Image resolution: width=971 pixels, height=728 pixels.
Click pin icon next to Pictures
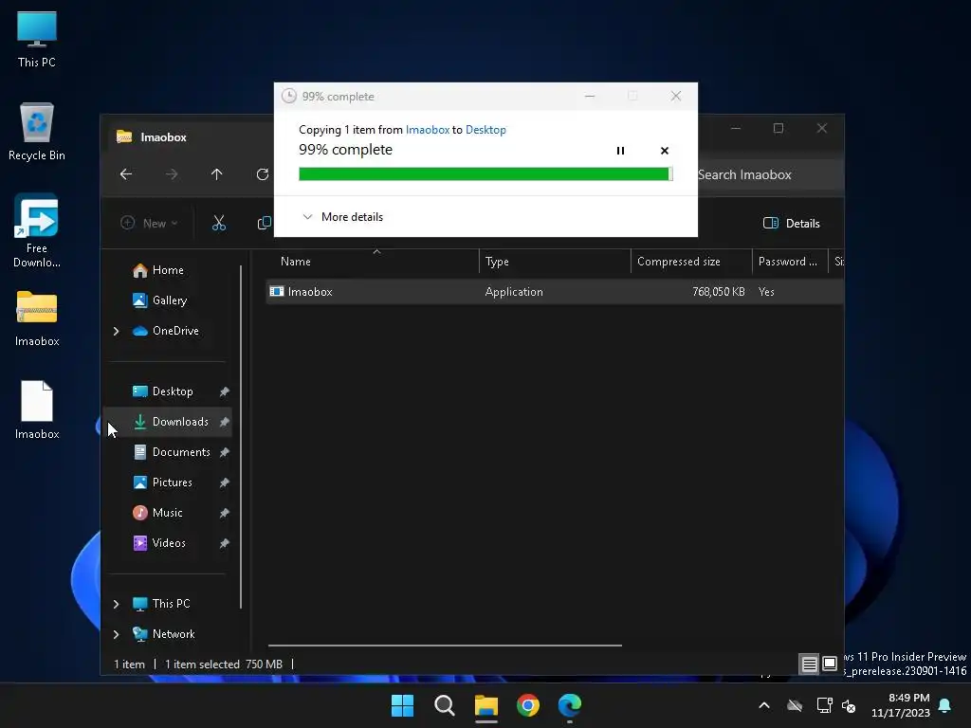tap(224, 482)
